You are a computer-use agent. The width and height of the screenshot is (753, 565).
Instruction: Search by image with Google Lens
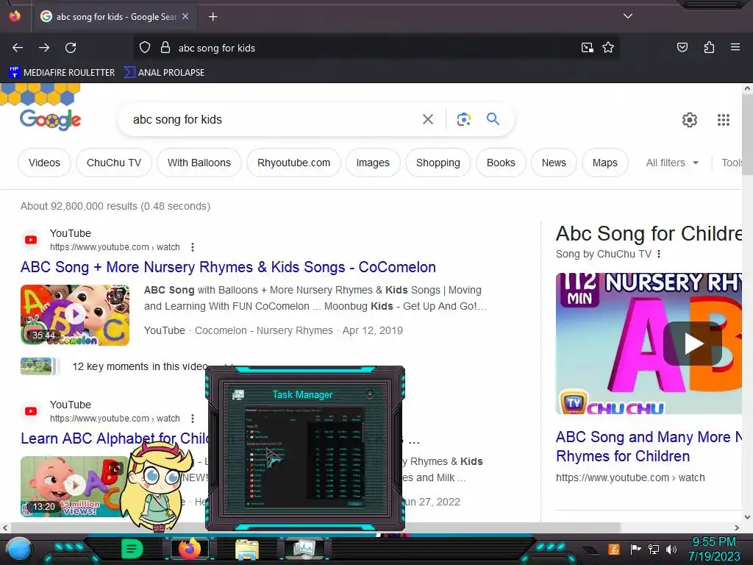pyautogui.click(x=463, y=119)
